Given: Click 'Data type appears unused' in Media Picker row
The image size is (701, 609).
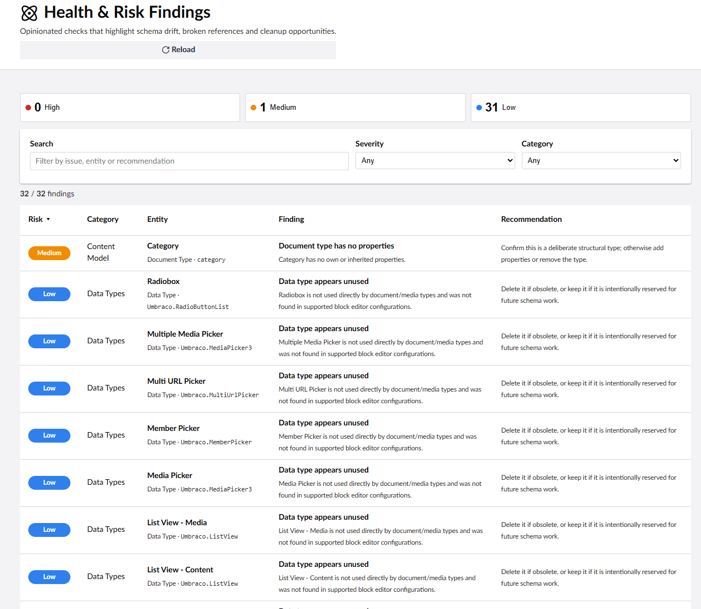Looking at the screenshot, I should click(324, 470).
